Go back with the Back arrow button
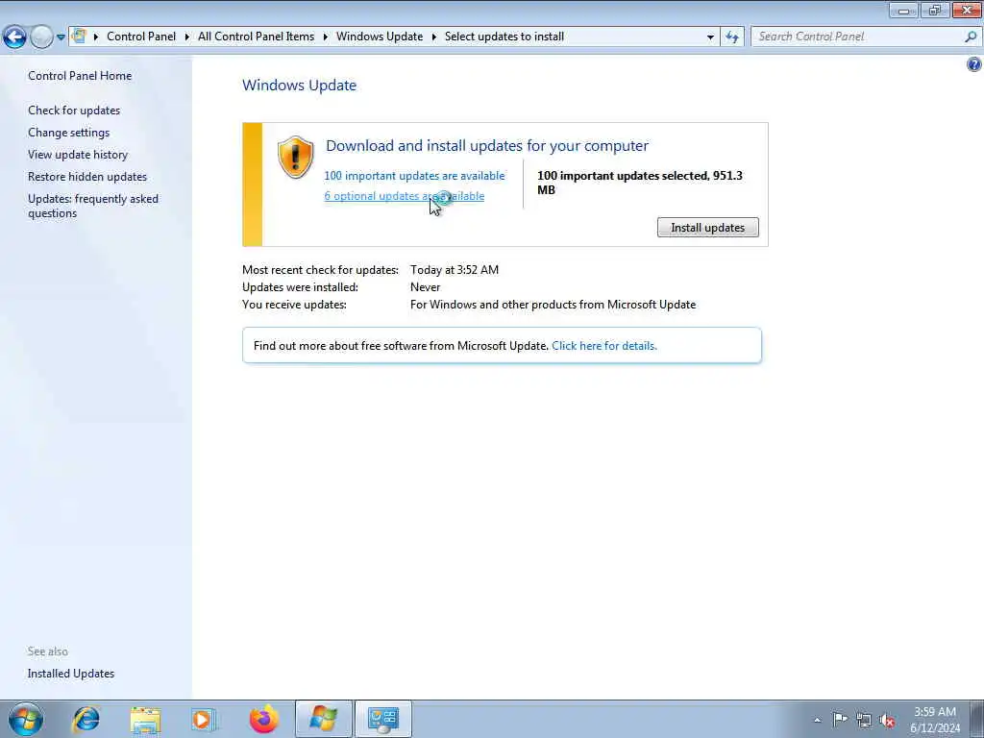The width and height of the screenshot is (984, 738). click(x=14, y=37)
